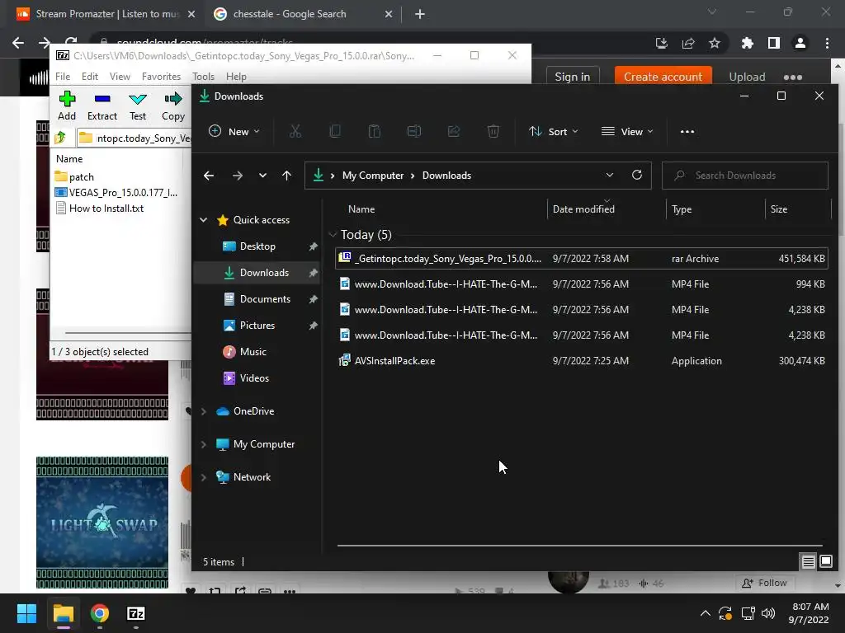Click 7-Zip icon in the taskbar
This screenshot has height=633, width=845.
(136, 613)
